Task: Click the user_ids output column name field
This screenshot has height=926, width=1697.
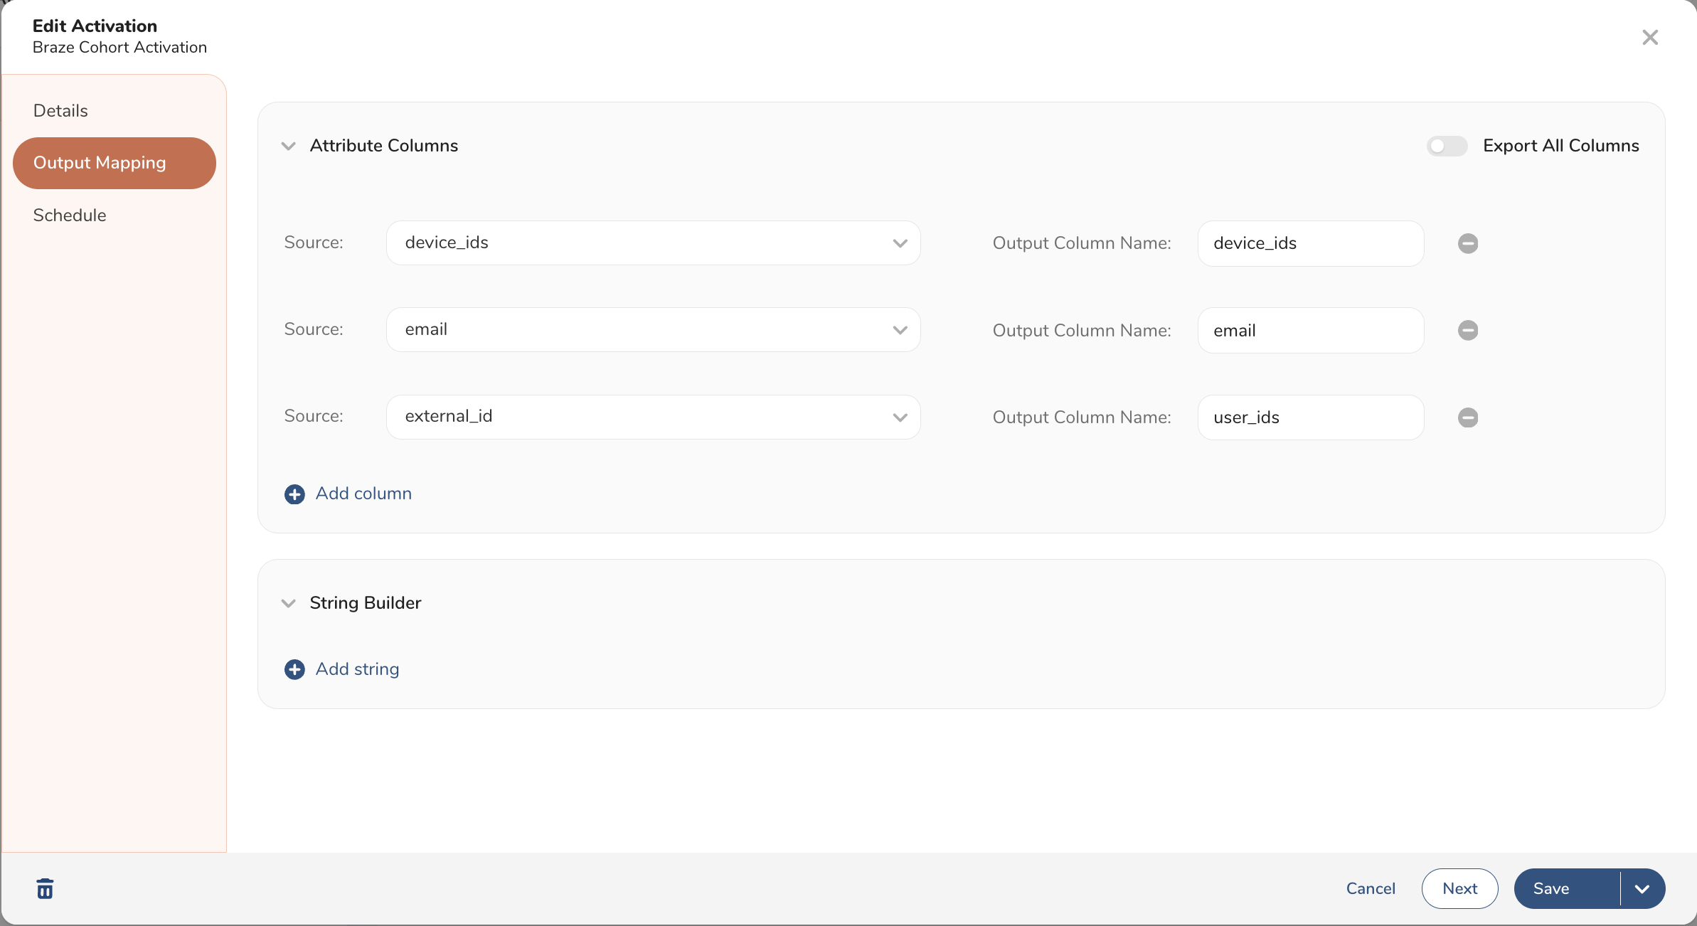Action: point(1312,416)
